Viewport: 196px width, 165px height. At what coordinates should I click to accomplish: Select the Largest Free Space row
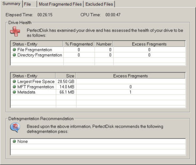tap(98, 81)
